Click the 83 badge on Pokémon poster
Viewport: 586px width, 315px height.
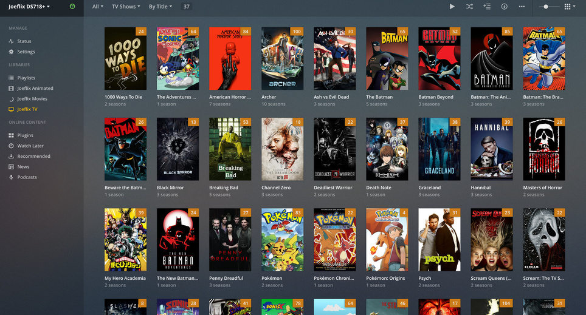click(x=298, y=213)
